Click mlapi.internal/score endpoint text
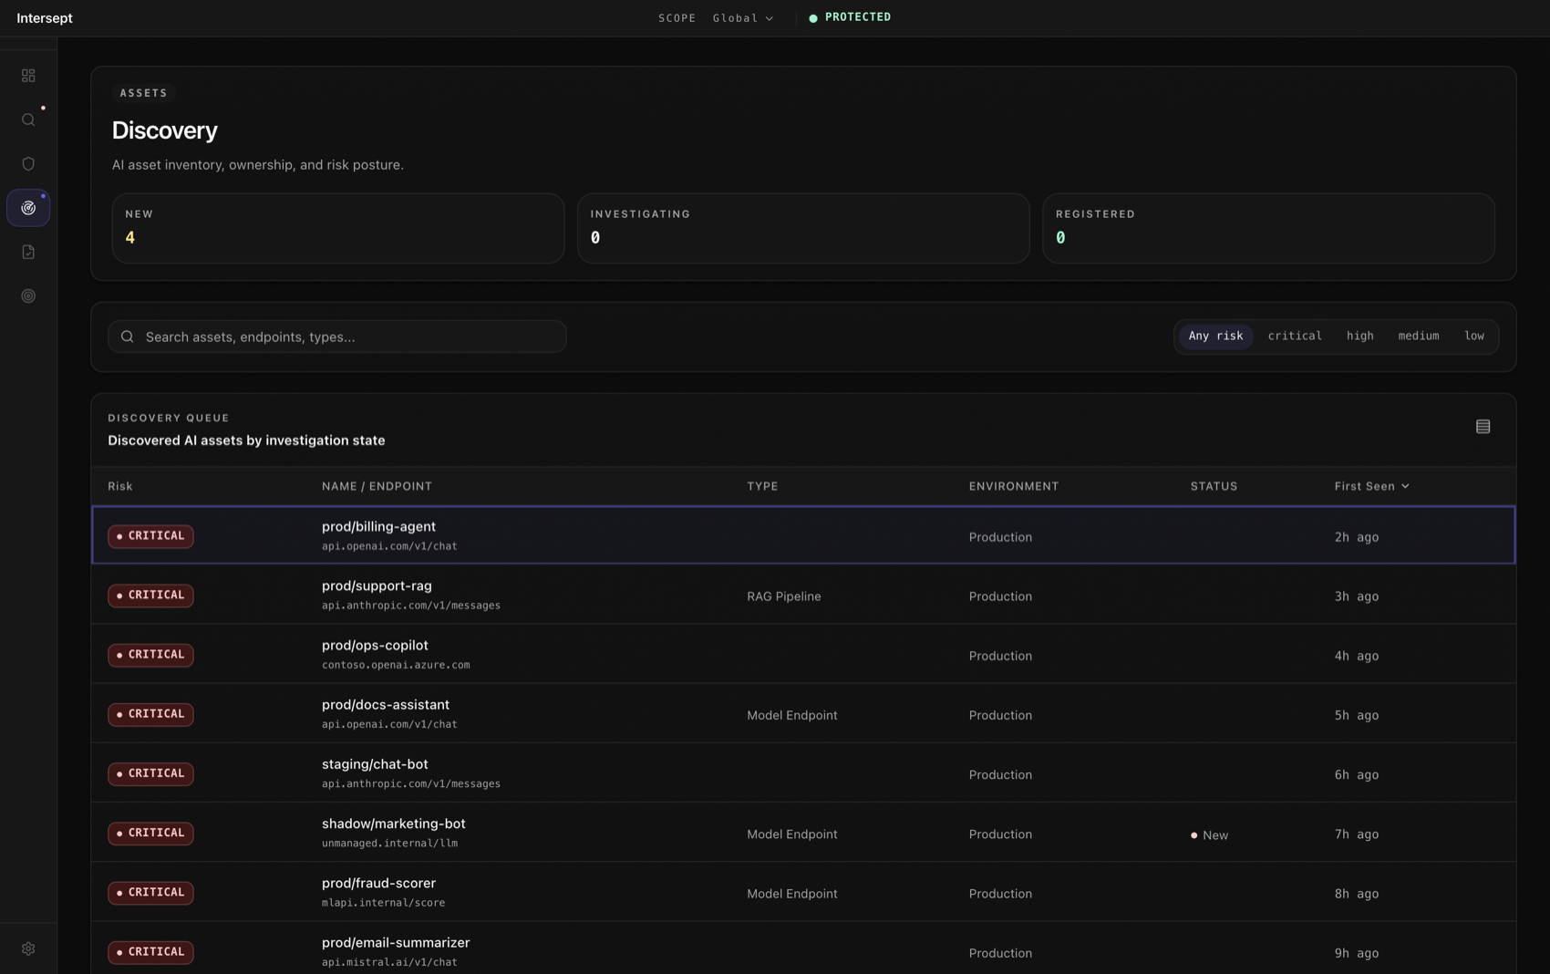The width and height of the screenshot is (1550, 974). pyautogui.click(x=383, y=903)
